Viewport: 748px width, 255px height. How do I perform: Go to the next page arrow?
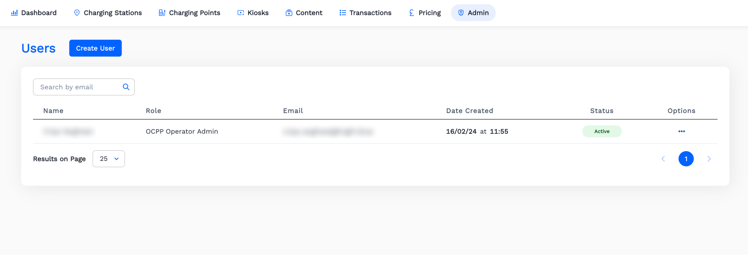(709, 159)
